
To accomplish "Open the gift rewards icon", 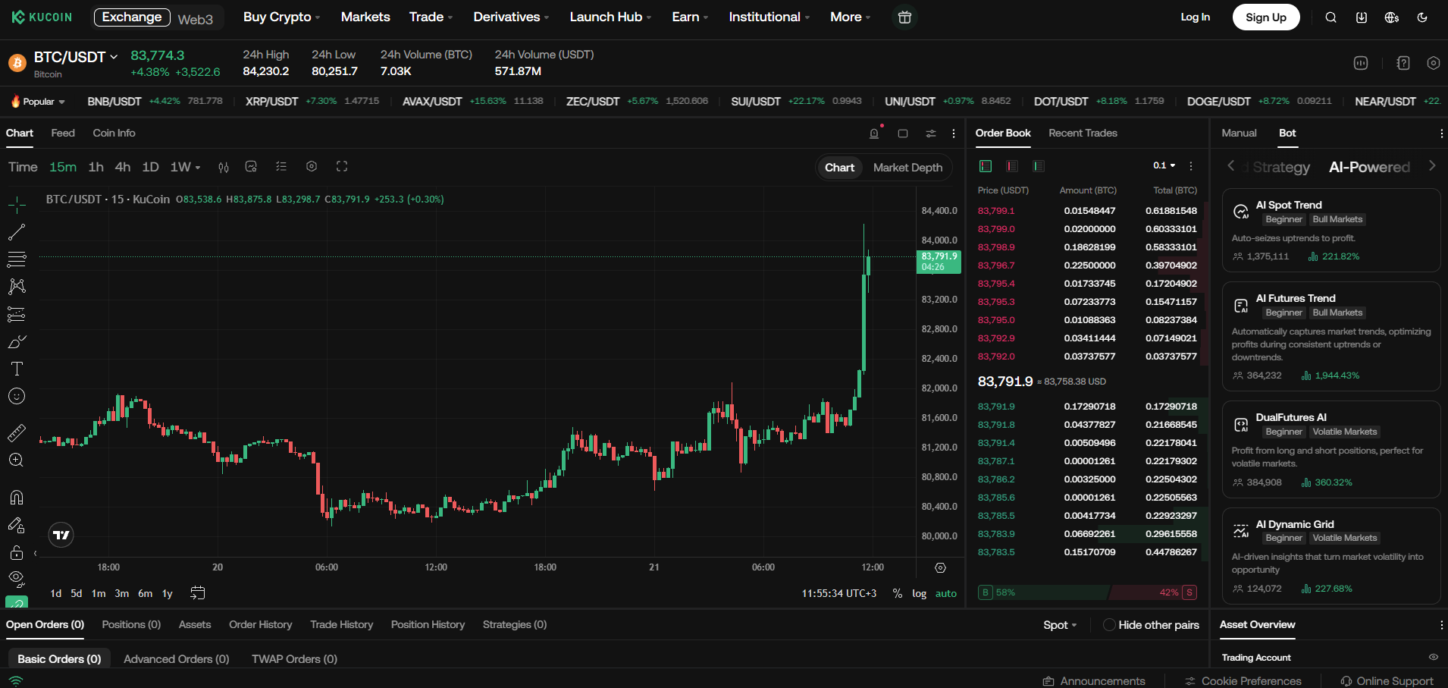I will (904, 17).
